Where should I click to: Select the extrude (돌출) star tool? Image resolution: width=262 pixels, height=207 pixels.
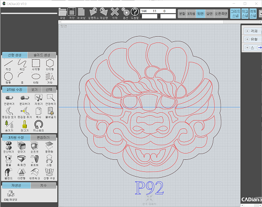coord(8,160)
